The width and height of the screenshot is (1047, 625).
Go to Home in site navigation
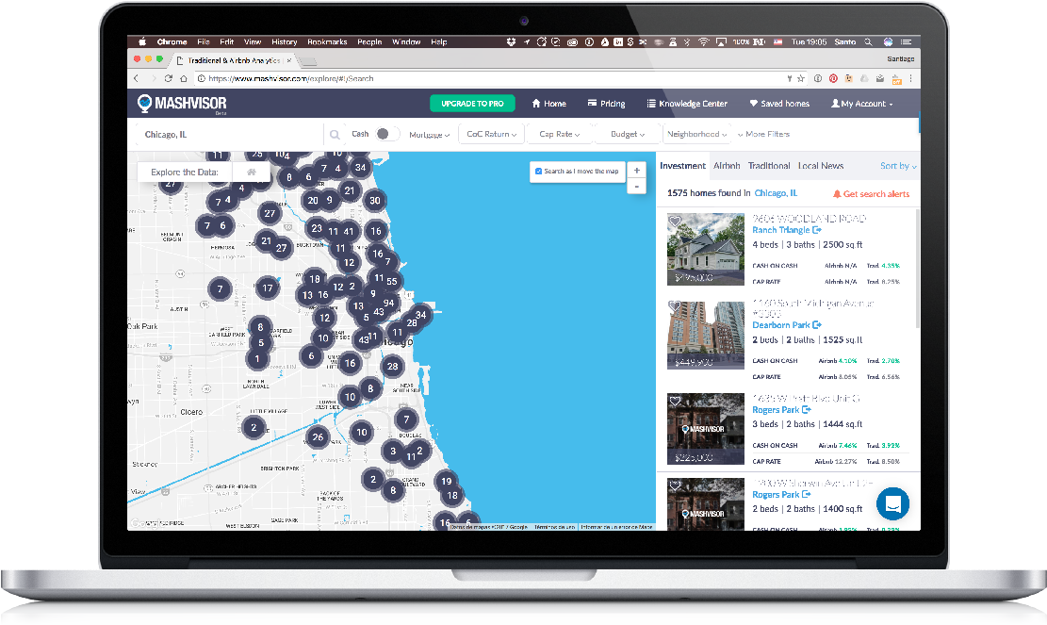548,104
